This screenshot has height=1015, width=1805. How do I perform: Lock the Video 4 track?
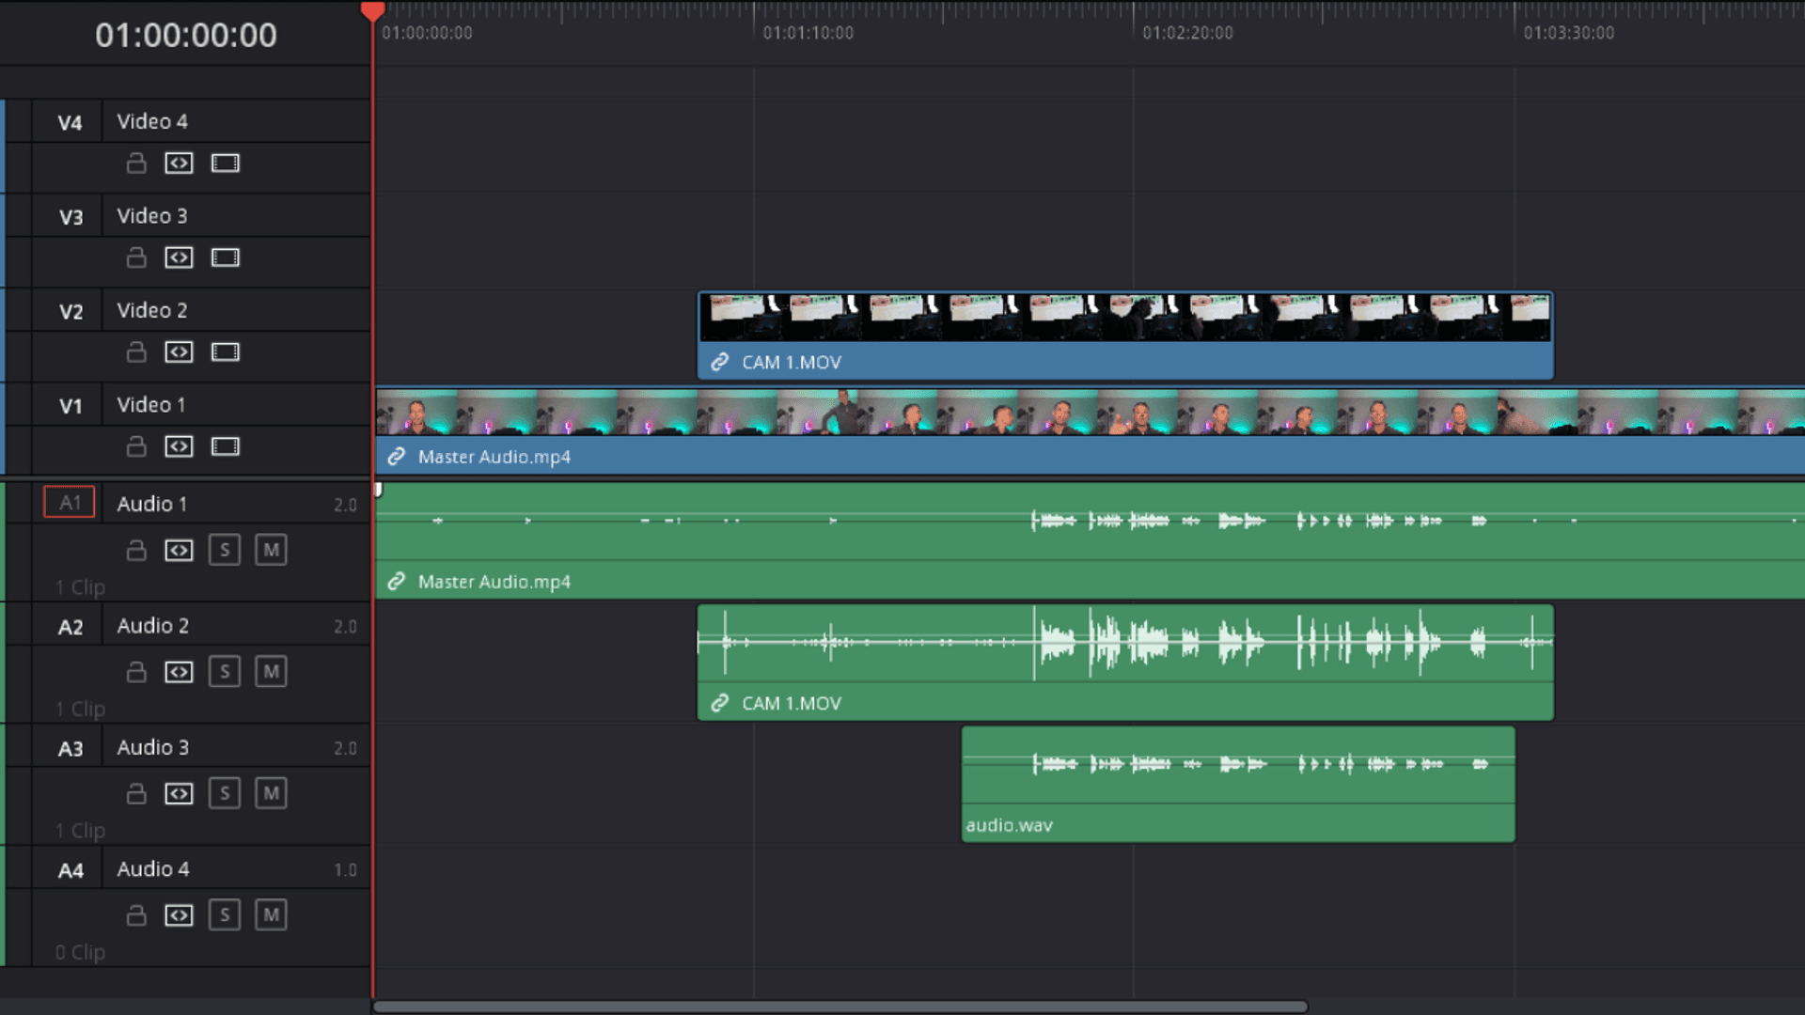tap(136, 164)
